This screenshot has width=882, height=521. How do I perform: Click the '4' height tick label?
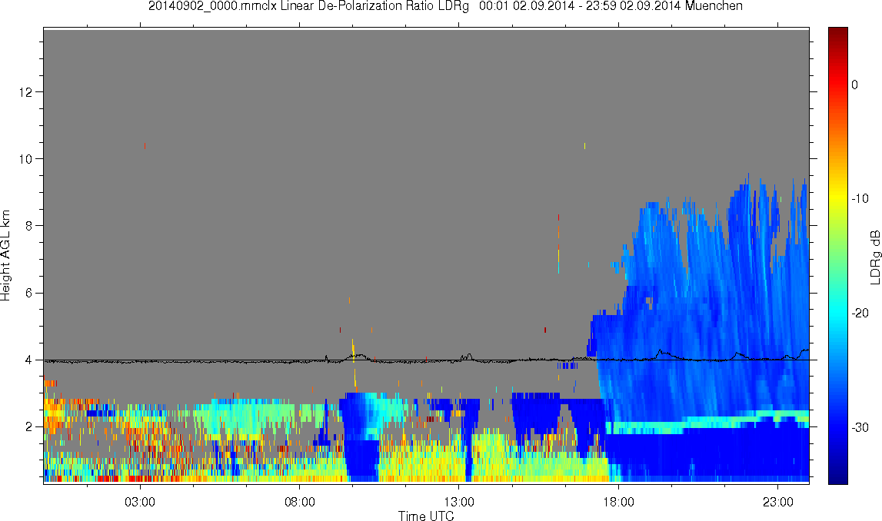coord(28,360)
